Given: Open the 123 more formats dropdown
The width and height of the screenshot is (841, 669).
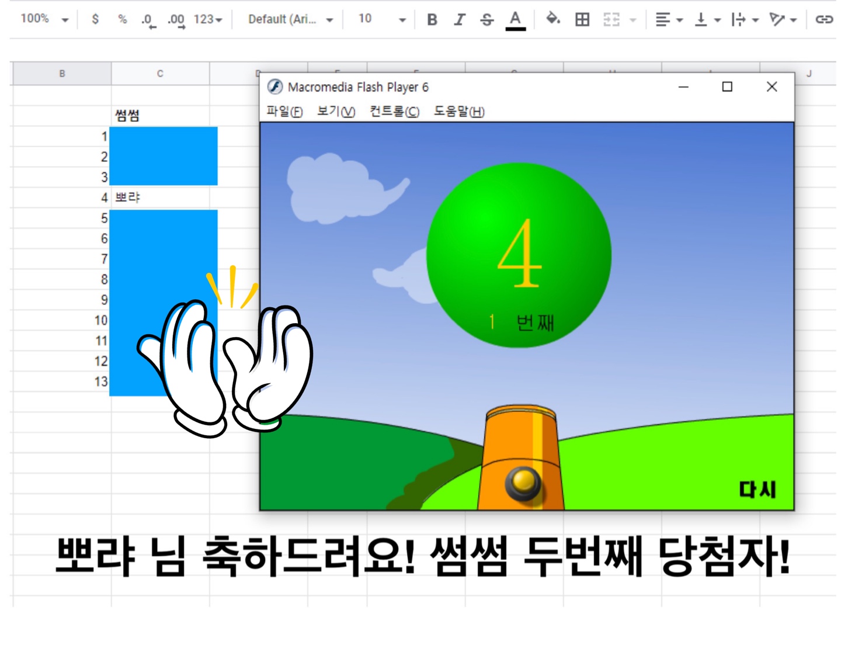Looking at the screenshot, I should click(208, 19).
